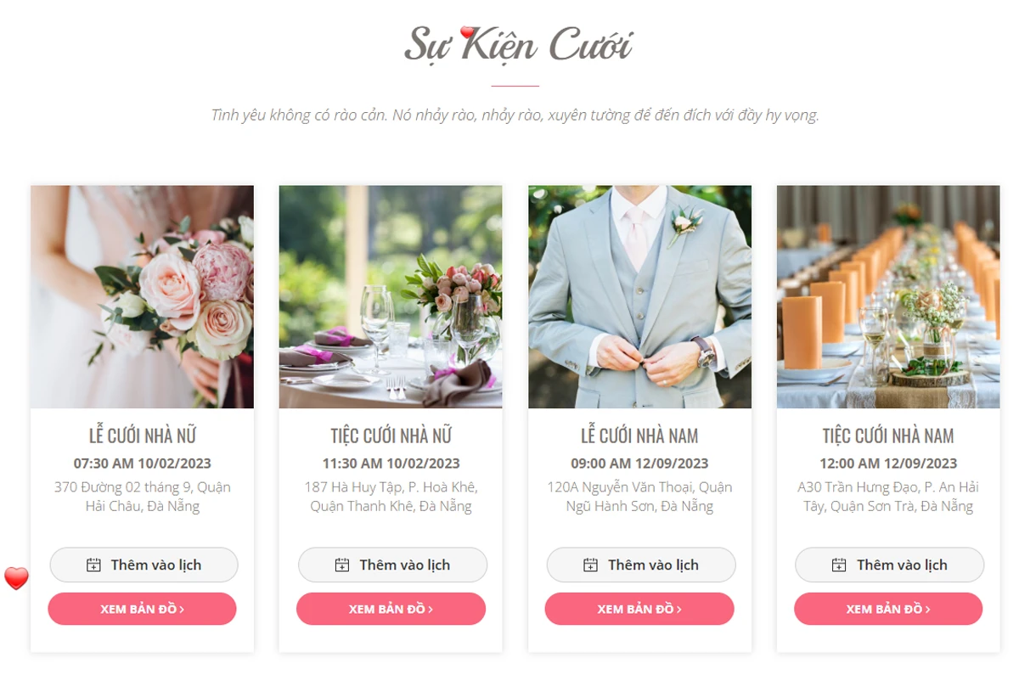Select the groom in grey suit photo

coord(639,297)
